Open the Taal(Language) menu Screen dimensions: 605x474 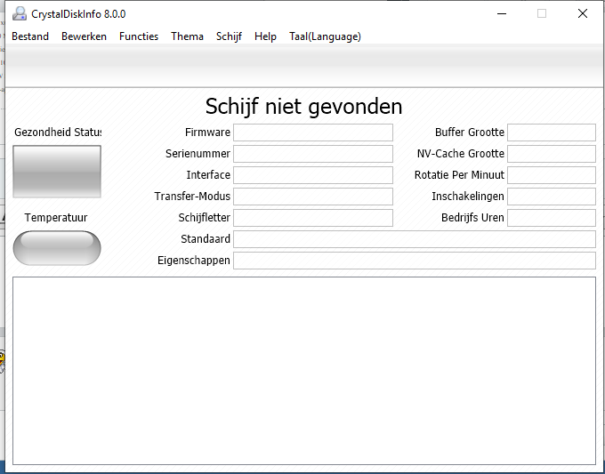pyautogui.click(x=325, y=36)
